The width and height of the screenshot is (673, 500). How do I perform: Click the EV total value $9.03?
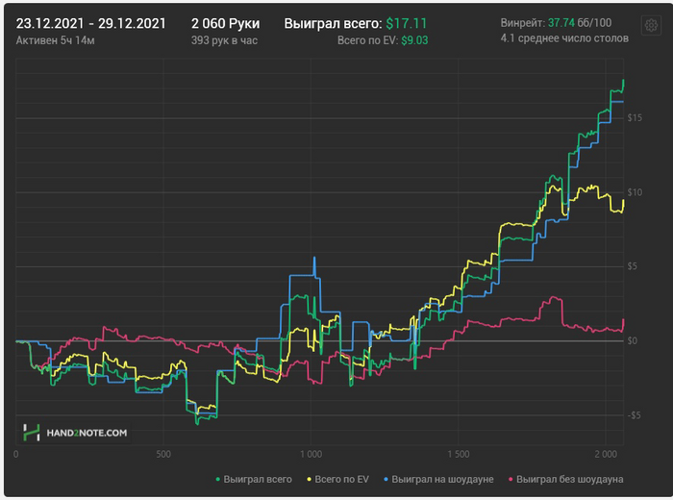[414, 40]
